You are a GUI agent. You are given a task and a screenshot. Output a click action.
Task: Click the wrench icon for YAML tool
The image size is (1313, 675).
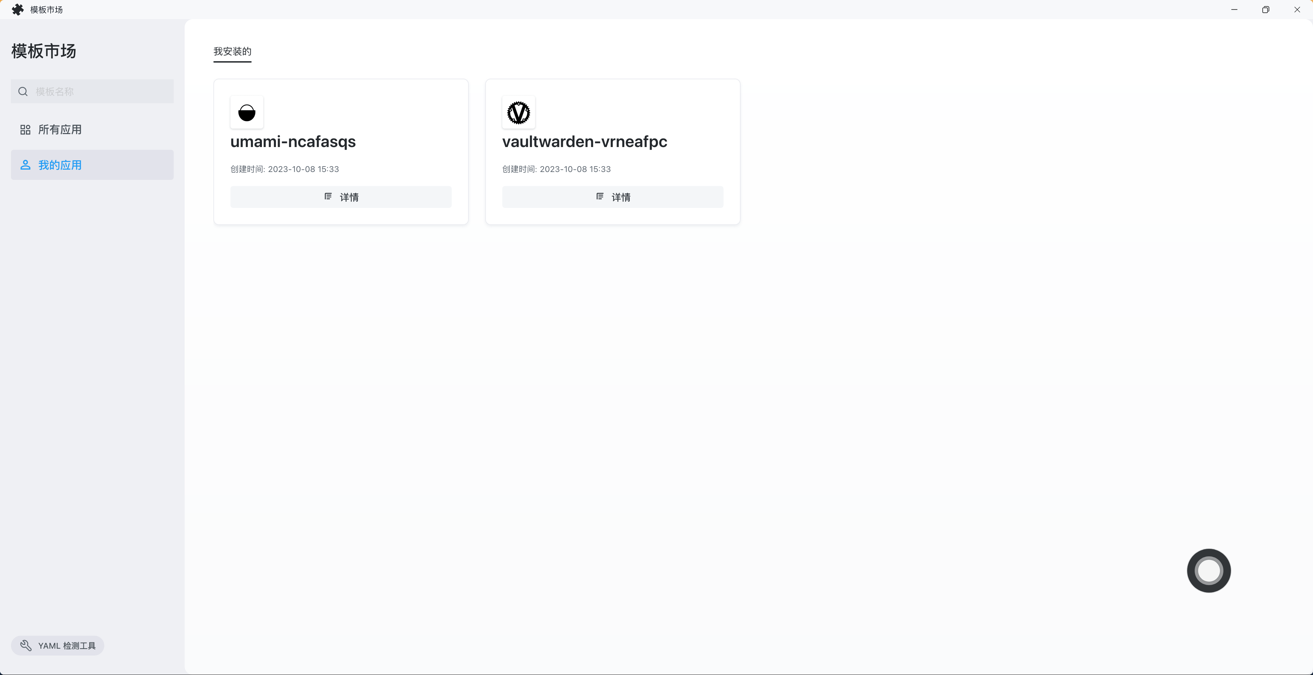point(26,646)
